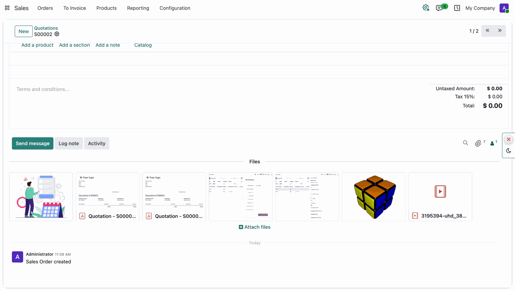Open the Rubik's cube image thumbnail

pyautogui.click(x=374, y=197)
